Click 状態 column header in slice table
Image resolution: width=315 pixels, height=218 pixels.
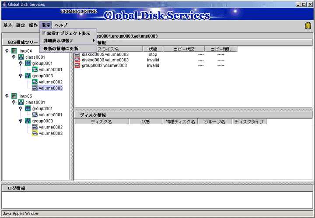pos(153,49)
